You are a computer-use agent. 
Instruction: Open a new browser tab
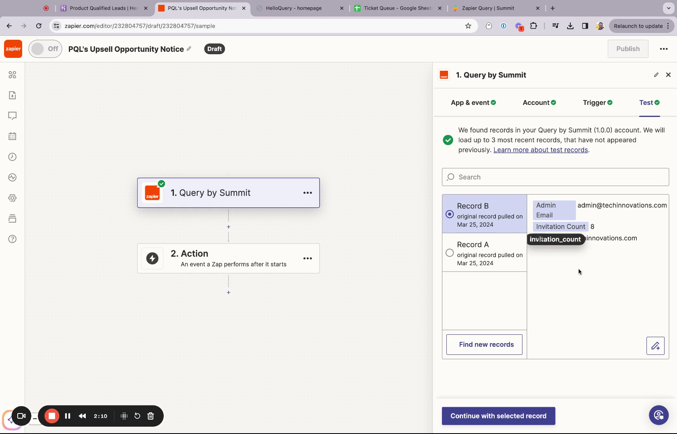pos(553,8)
